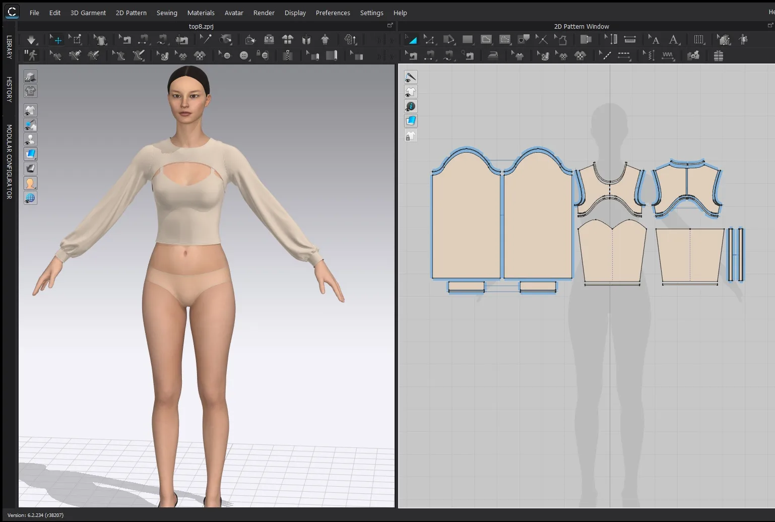Open the MODULAR CONFIGURATOR side tab
Viewport: 775px width, 522px height.
pyautogui.click(x=9, y=162)
